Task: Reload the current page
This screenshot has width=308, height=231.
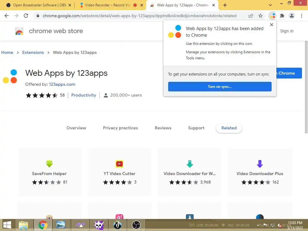Action: point(26,16)
